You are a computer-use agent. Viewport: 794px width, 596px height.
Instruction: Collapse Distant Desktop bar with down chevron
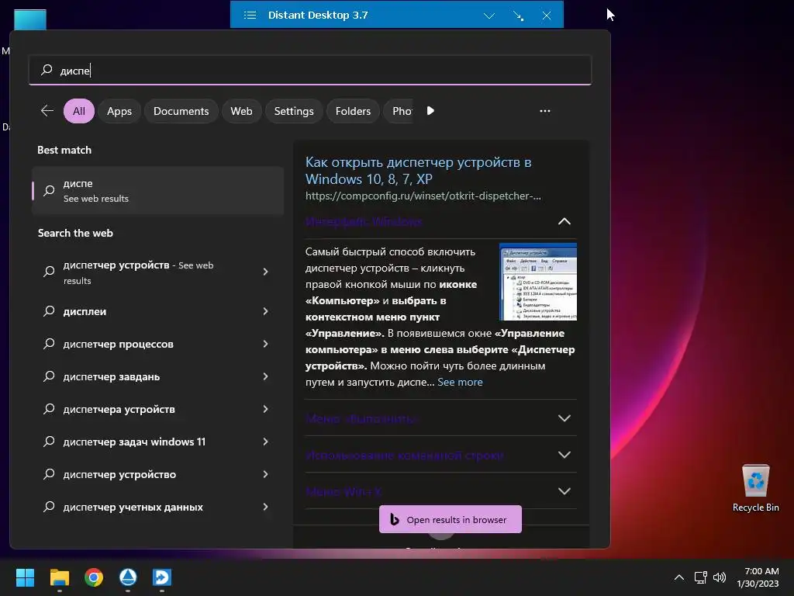tap(488, 16)
